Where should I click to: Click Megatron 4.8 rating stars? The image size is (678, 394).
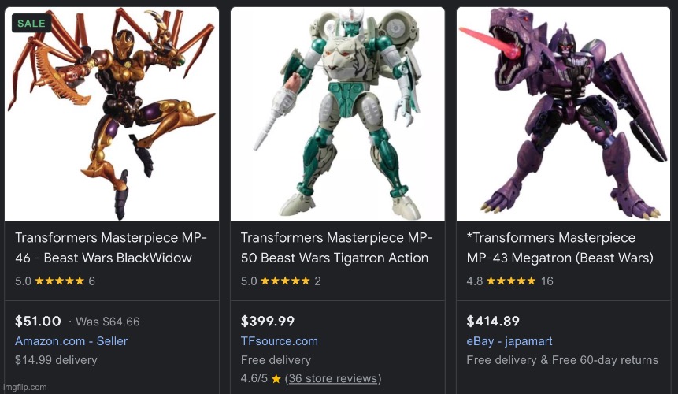point(511,281)
